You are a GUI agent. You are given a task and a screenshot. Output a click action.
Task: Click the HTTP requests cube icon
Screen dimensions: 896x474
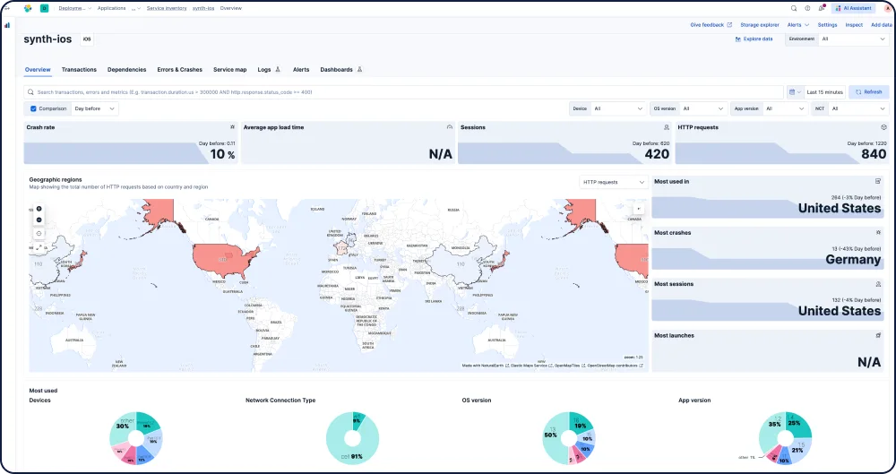883,127
